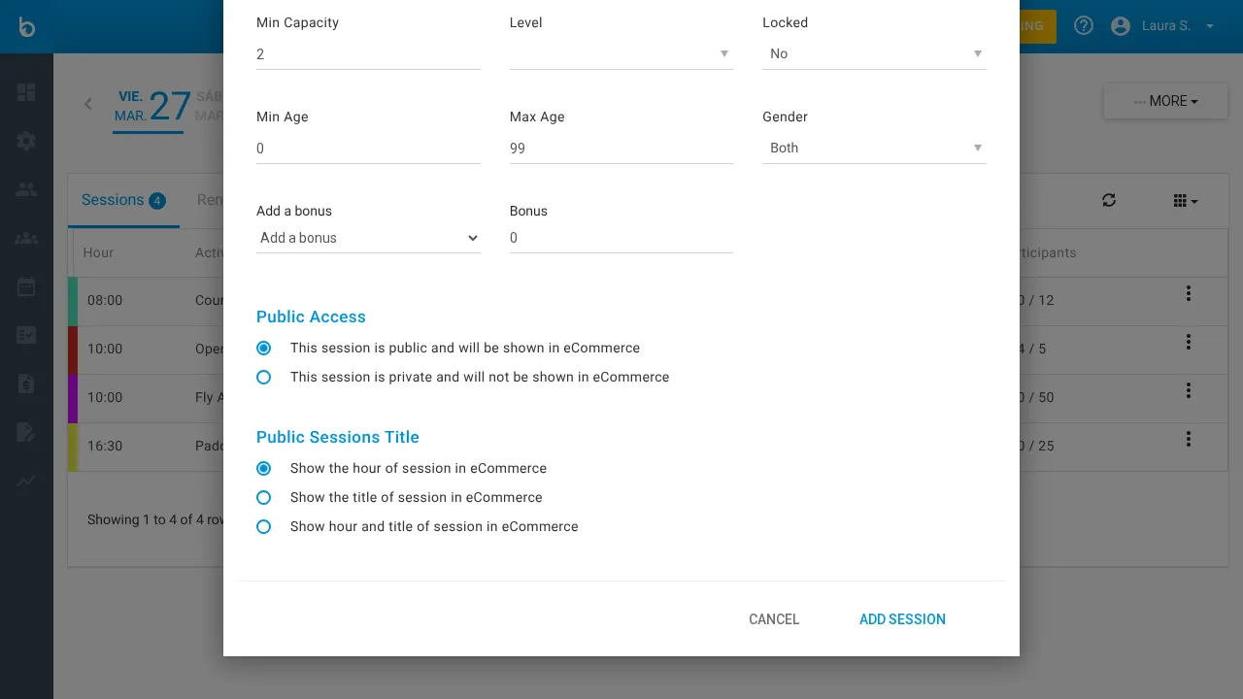Click the ADD SESSION button
The width and height of the screenshot is (1243, 699).
click(902, 619)
